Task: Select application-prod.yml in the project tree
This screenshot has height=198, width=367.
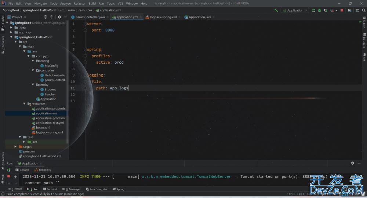Action: (51, 118)
